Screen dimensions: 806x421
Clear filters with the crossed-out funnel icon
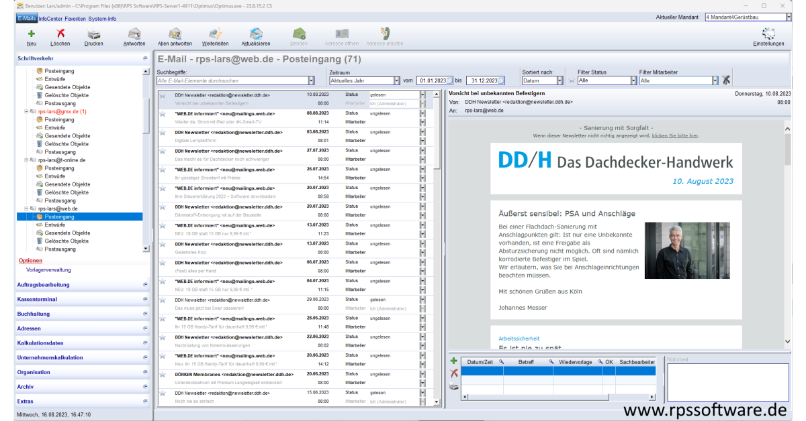(x=726, y=80)
